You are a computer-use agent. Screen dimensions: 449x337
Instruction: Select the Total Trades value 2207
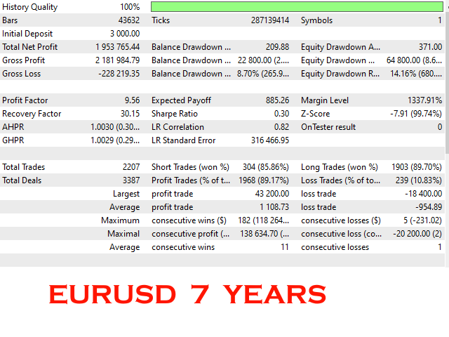tap(129, 167)
